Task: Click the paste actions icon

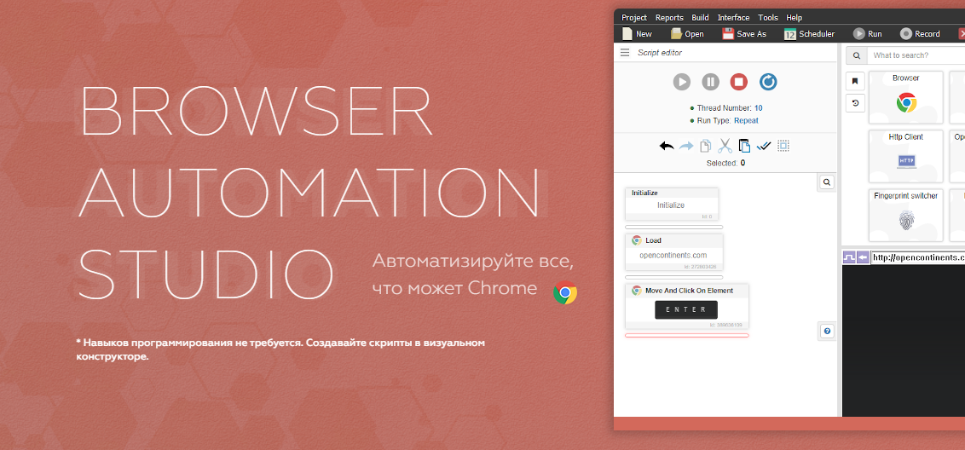Action: (745, 146)
